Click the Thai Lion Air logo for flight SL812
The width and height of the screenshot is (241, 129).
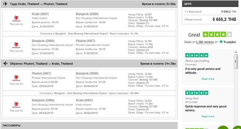16,105
